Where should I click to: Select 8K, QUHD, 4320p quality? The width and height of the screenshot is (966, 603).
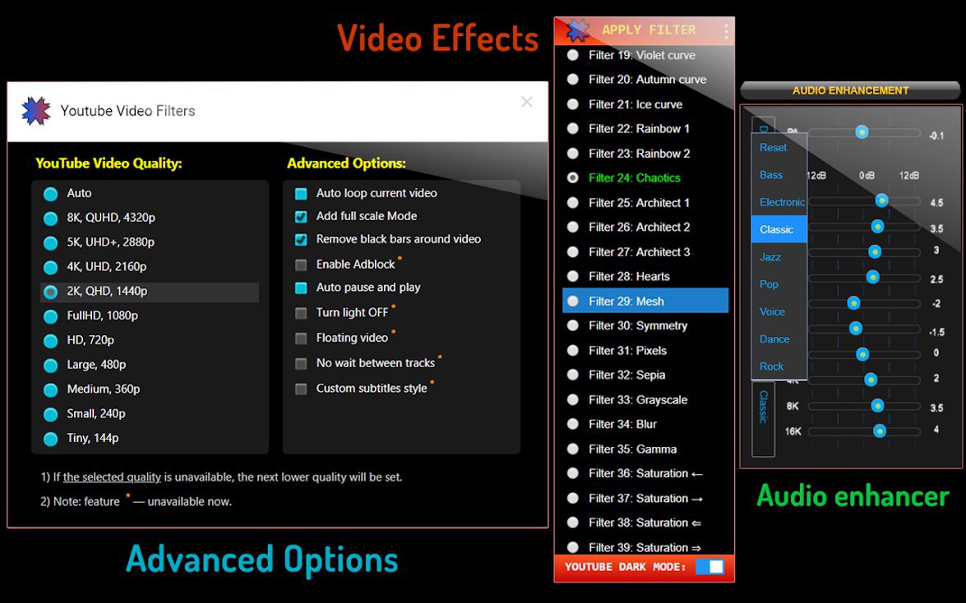(x=50, y=219)
